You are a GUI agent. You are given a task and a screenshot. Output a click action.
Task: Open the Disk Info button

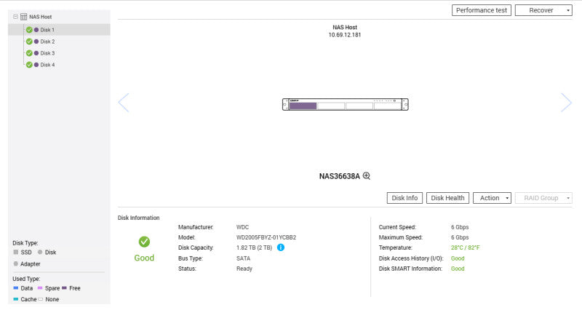tap(404, 198)
